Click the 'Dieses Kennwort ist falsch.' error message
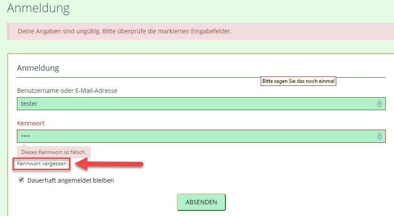Screen dimensions: 394x216 tap(54, 152)
